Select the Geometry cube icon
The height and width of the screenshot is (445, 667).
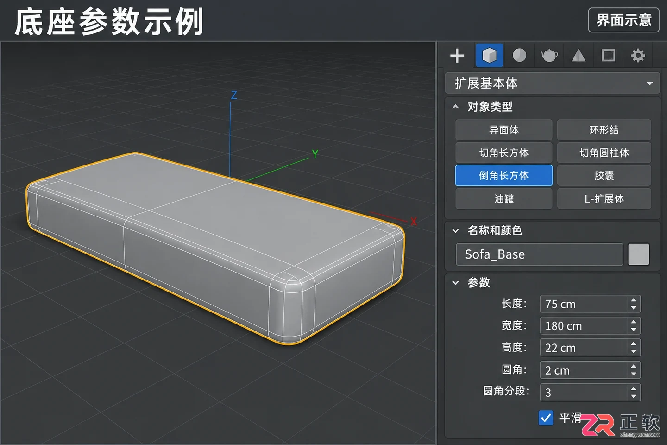489,56
